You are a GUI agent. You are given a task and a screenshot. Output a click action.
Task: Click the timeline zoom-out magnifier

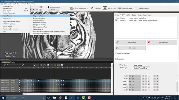point(5,65)
